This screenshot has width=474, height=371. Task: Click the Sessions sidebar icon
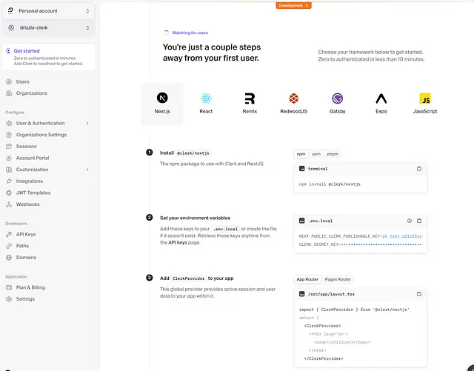9,147
